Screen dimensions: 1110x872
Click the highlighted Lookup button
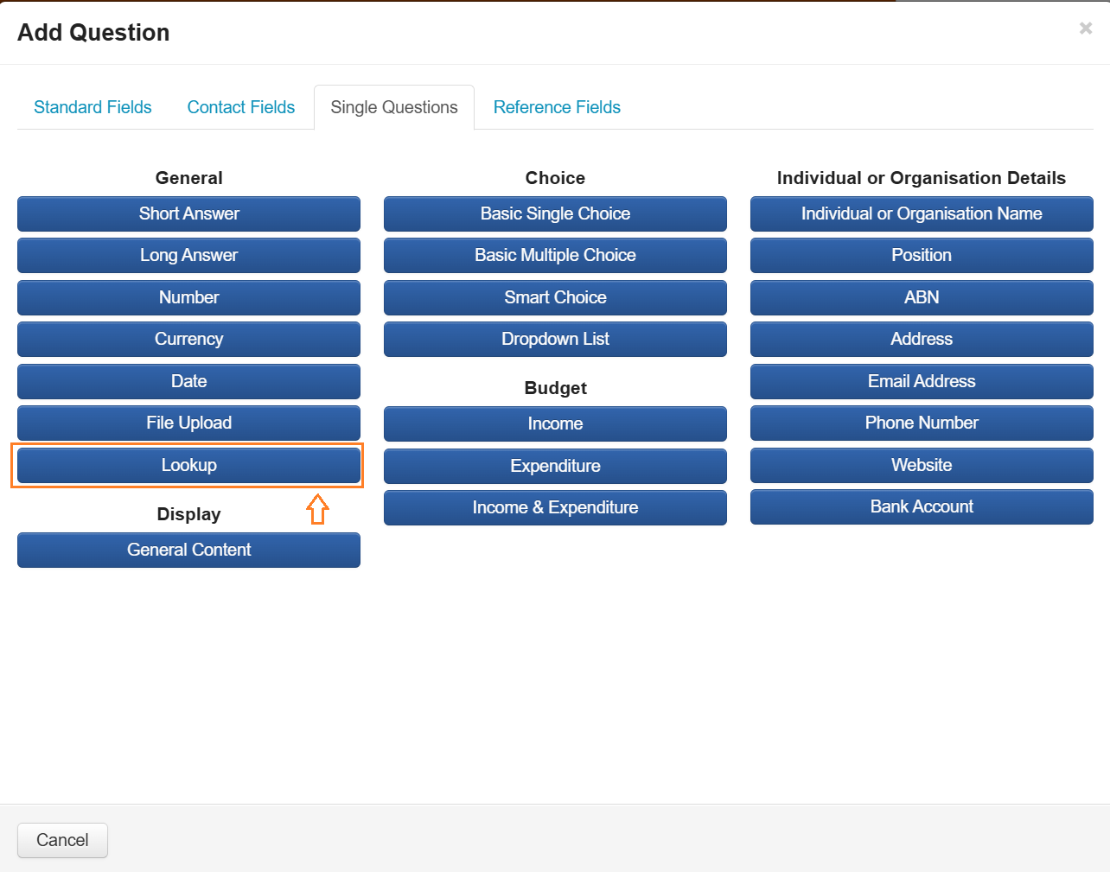pyautogui.click(x=188, y=465)
